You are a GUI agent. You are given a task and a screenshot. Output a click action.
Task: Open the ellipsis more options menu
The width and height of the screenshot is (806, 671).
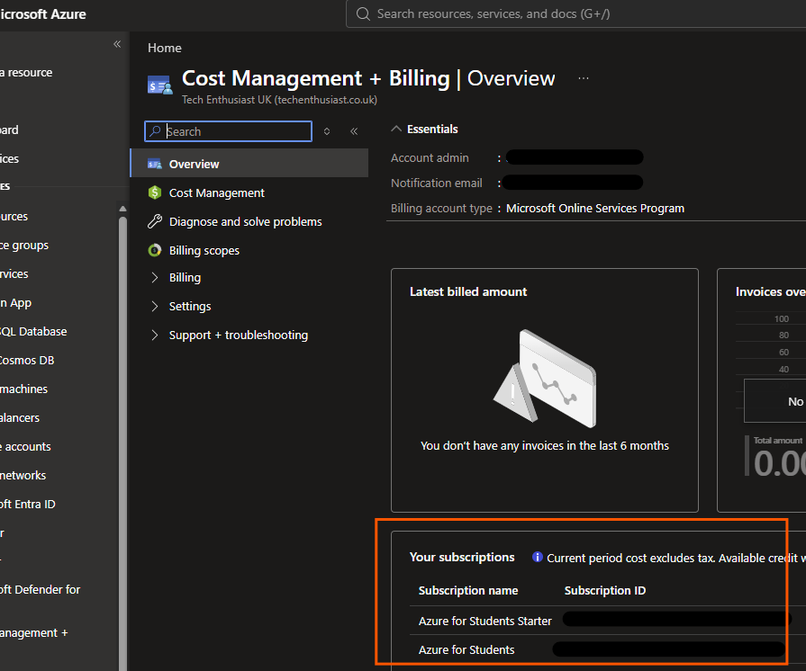pyautogui.click(x=583, y=78)
